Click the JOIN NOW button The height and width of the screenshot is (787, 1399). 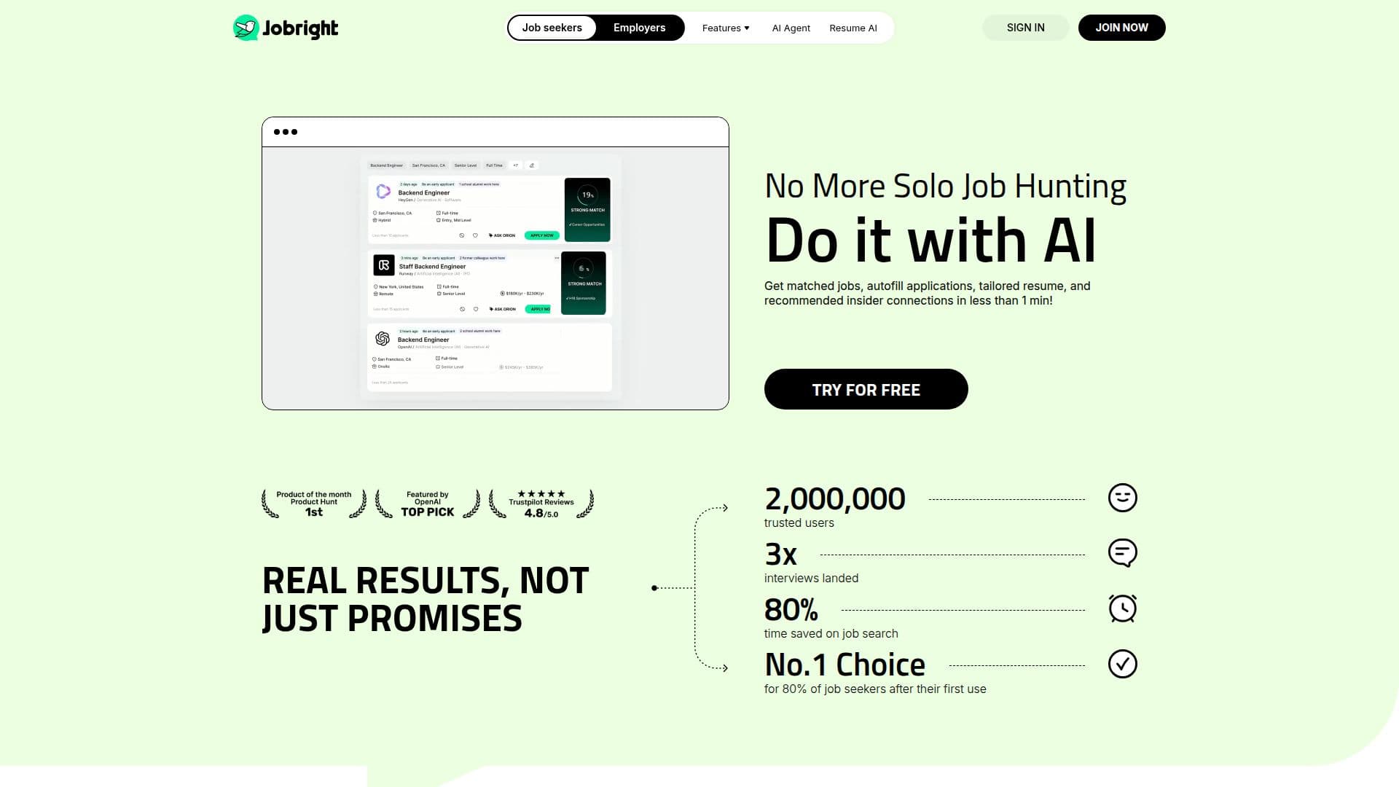point(1121,28)
